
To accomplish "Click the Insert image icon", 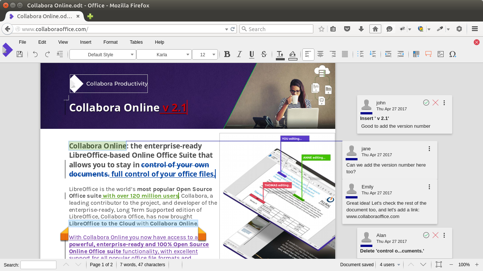I will tap(441, 54).
